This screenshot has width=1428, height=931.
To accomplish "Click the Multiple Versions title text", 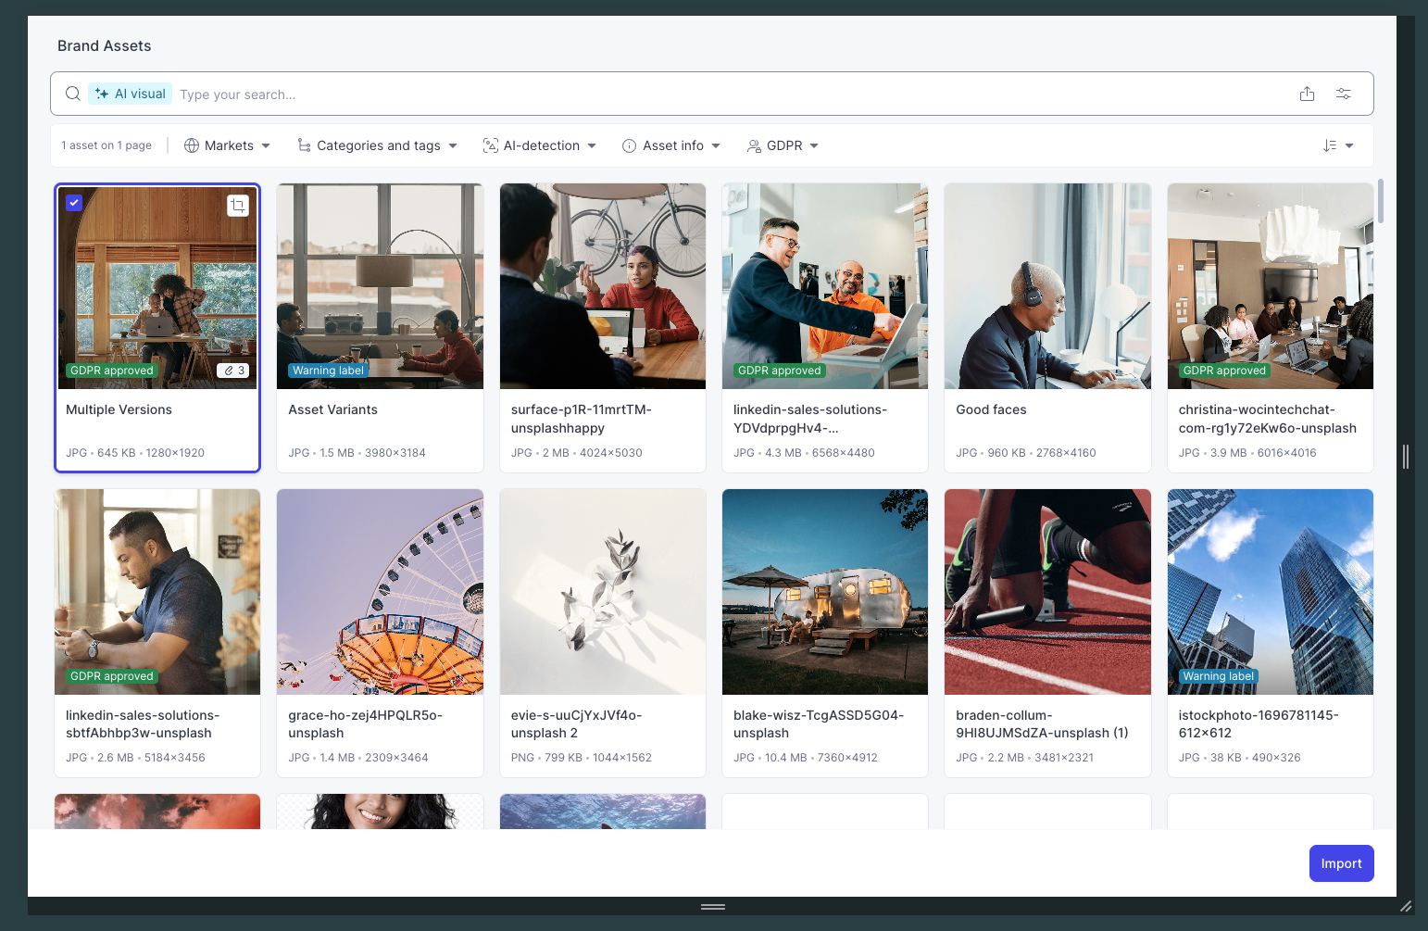I will (x=119, y=409).
